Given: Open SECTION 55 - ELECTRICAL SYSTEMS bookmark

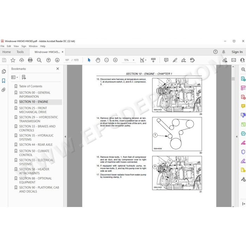Looking at the screenshot, I should coord(37,162).
